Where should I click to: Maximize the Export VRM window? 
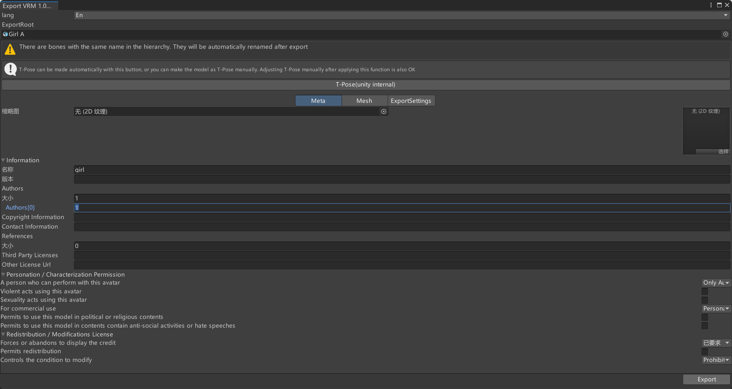coord(719,5)
